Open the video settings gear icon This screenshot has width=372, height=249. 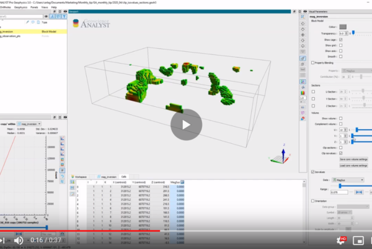(342, 240)
